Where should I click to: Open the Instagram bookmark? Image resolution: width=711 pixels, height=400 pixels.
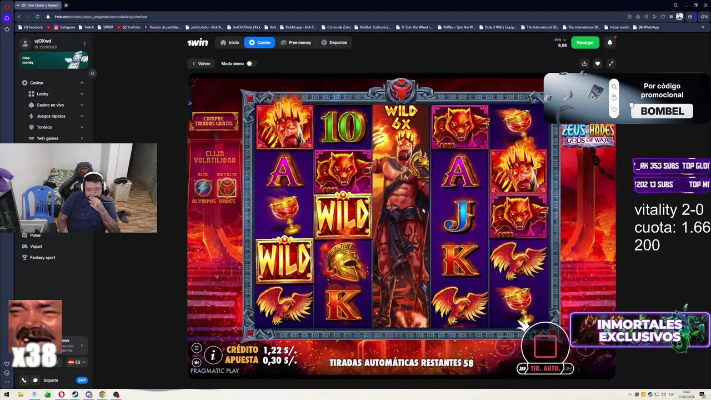point(64,27)
